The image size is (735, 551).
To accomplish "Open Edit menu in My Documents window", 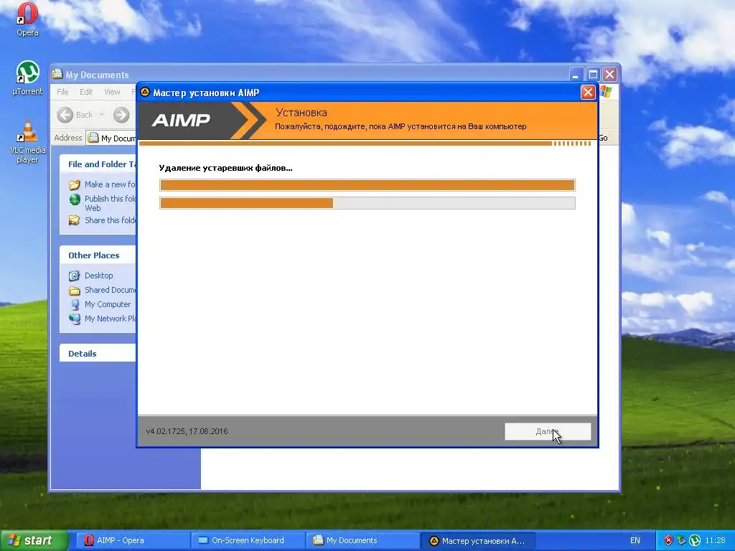I will (x=86, y=92).
